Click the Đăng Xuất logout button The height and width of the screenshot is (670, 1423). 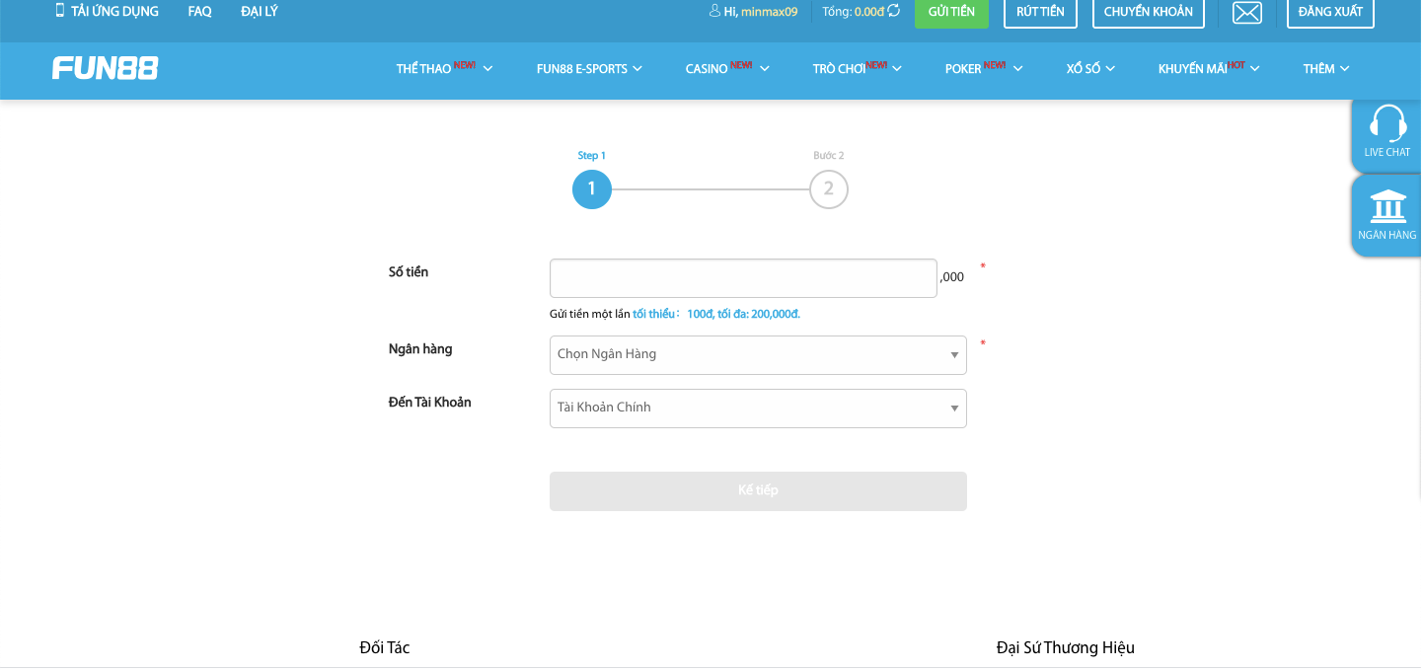click(x=1330, y=12)
